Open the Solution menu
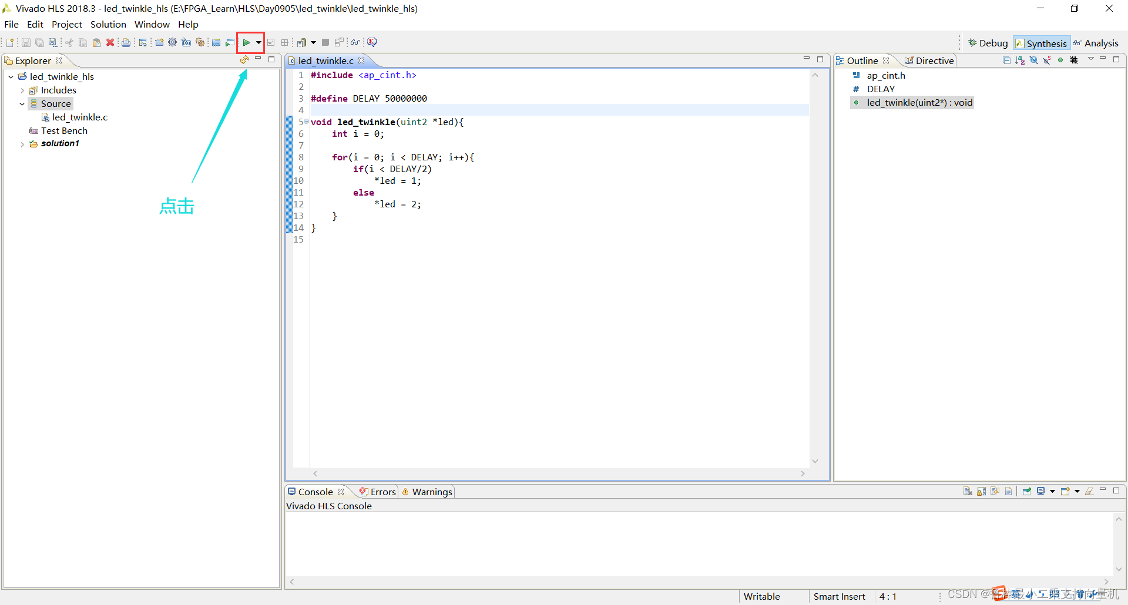 (108, 24)
